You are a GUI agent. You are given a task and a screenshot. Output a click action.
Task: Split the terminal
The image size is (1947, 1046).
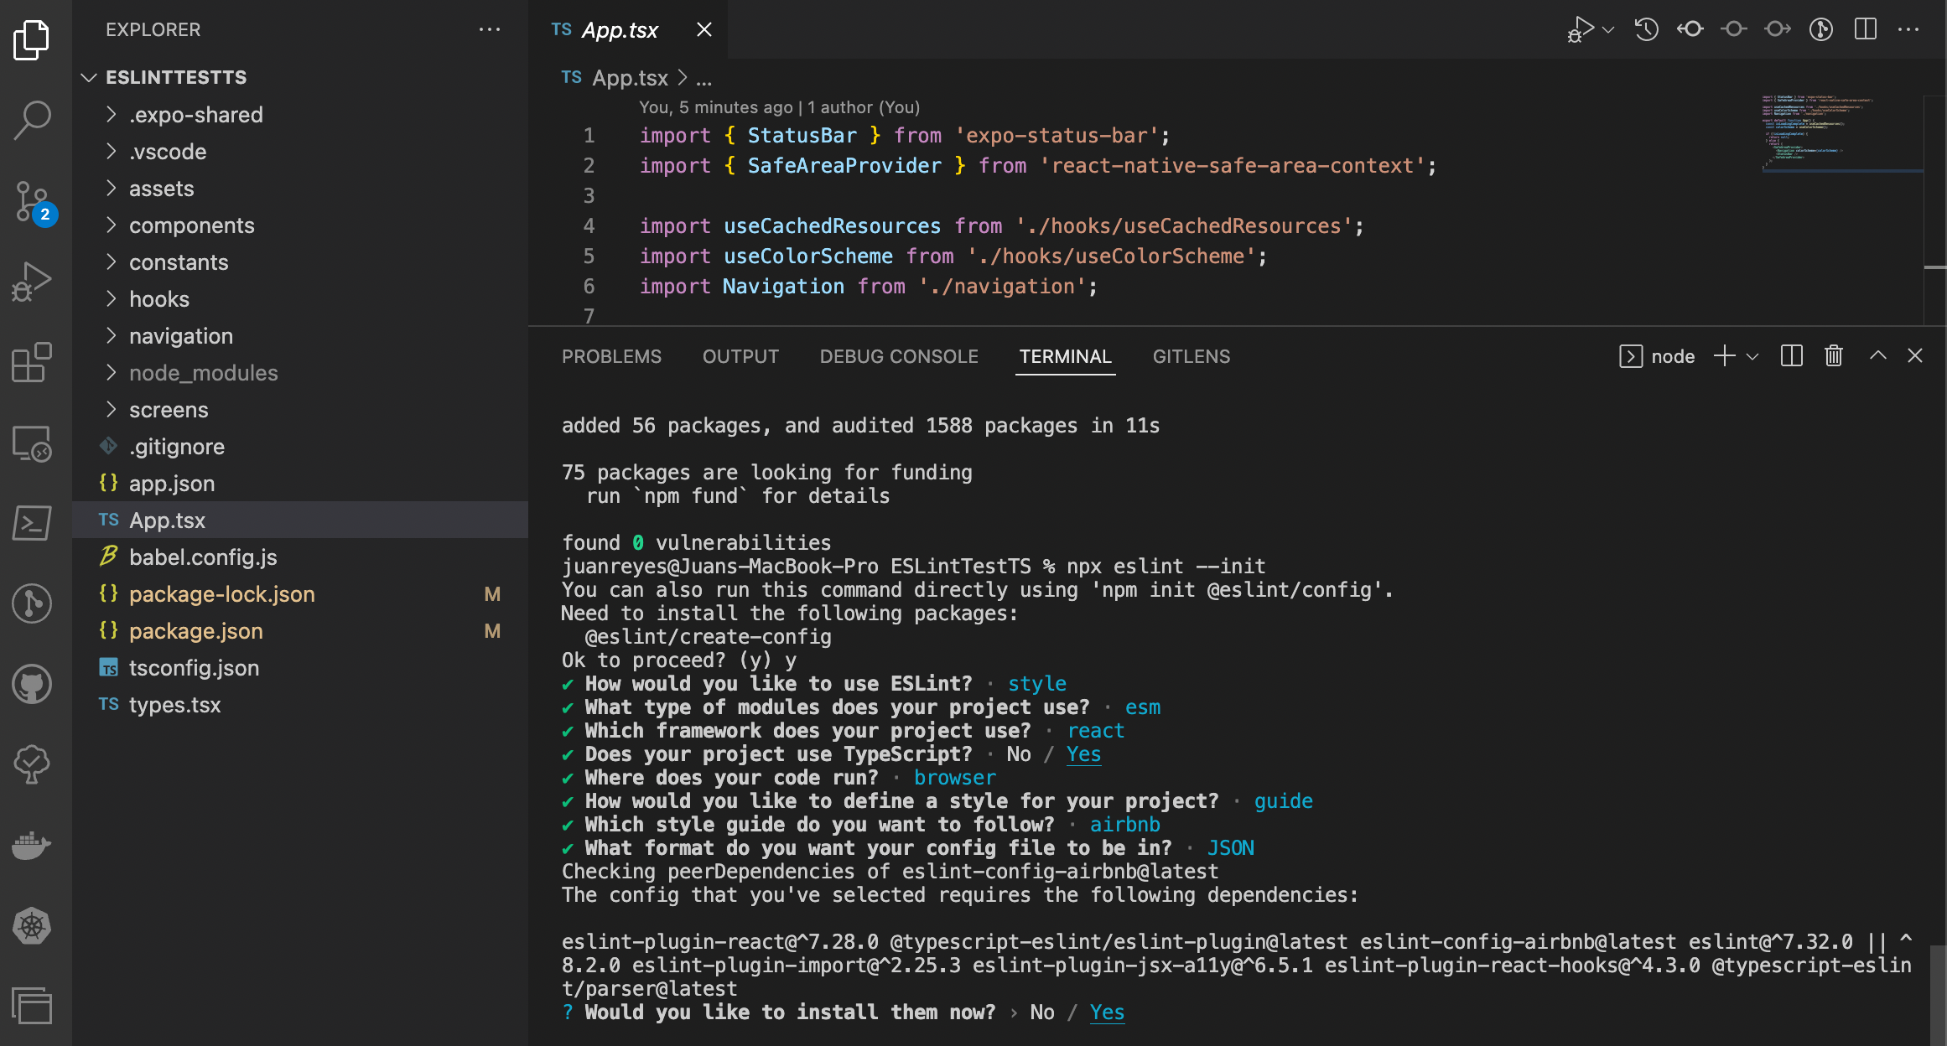click(x=1792, y=356)
